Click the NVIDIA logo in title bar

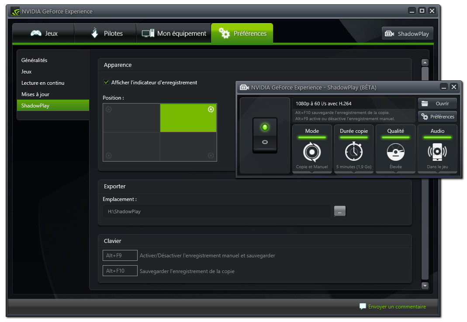[x=15, y=11]
